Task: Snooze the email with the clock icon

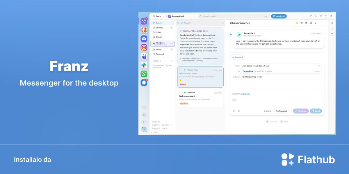Action: coord(311,23)
